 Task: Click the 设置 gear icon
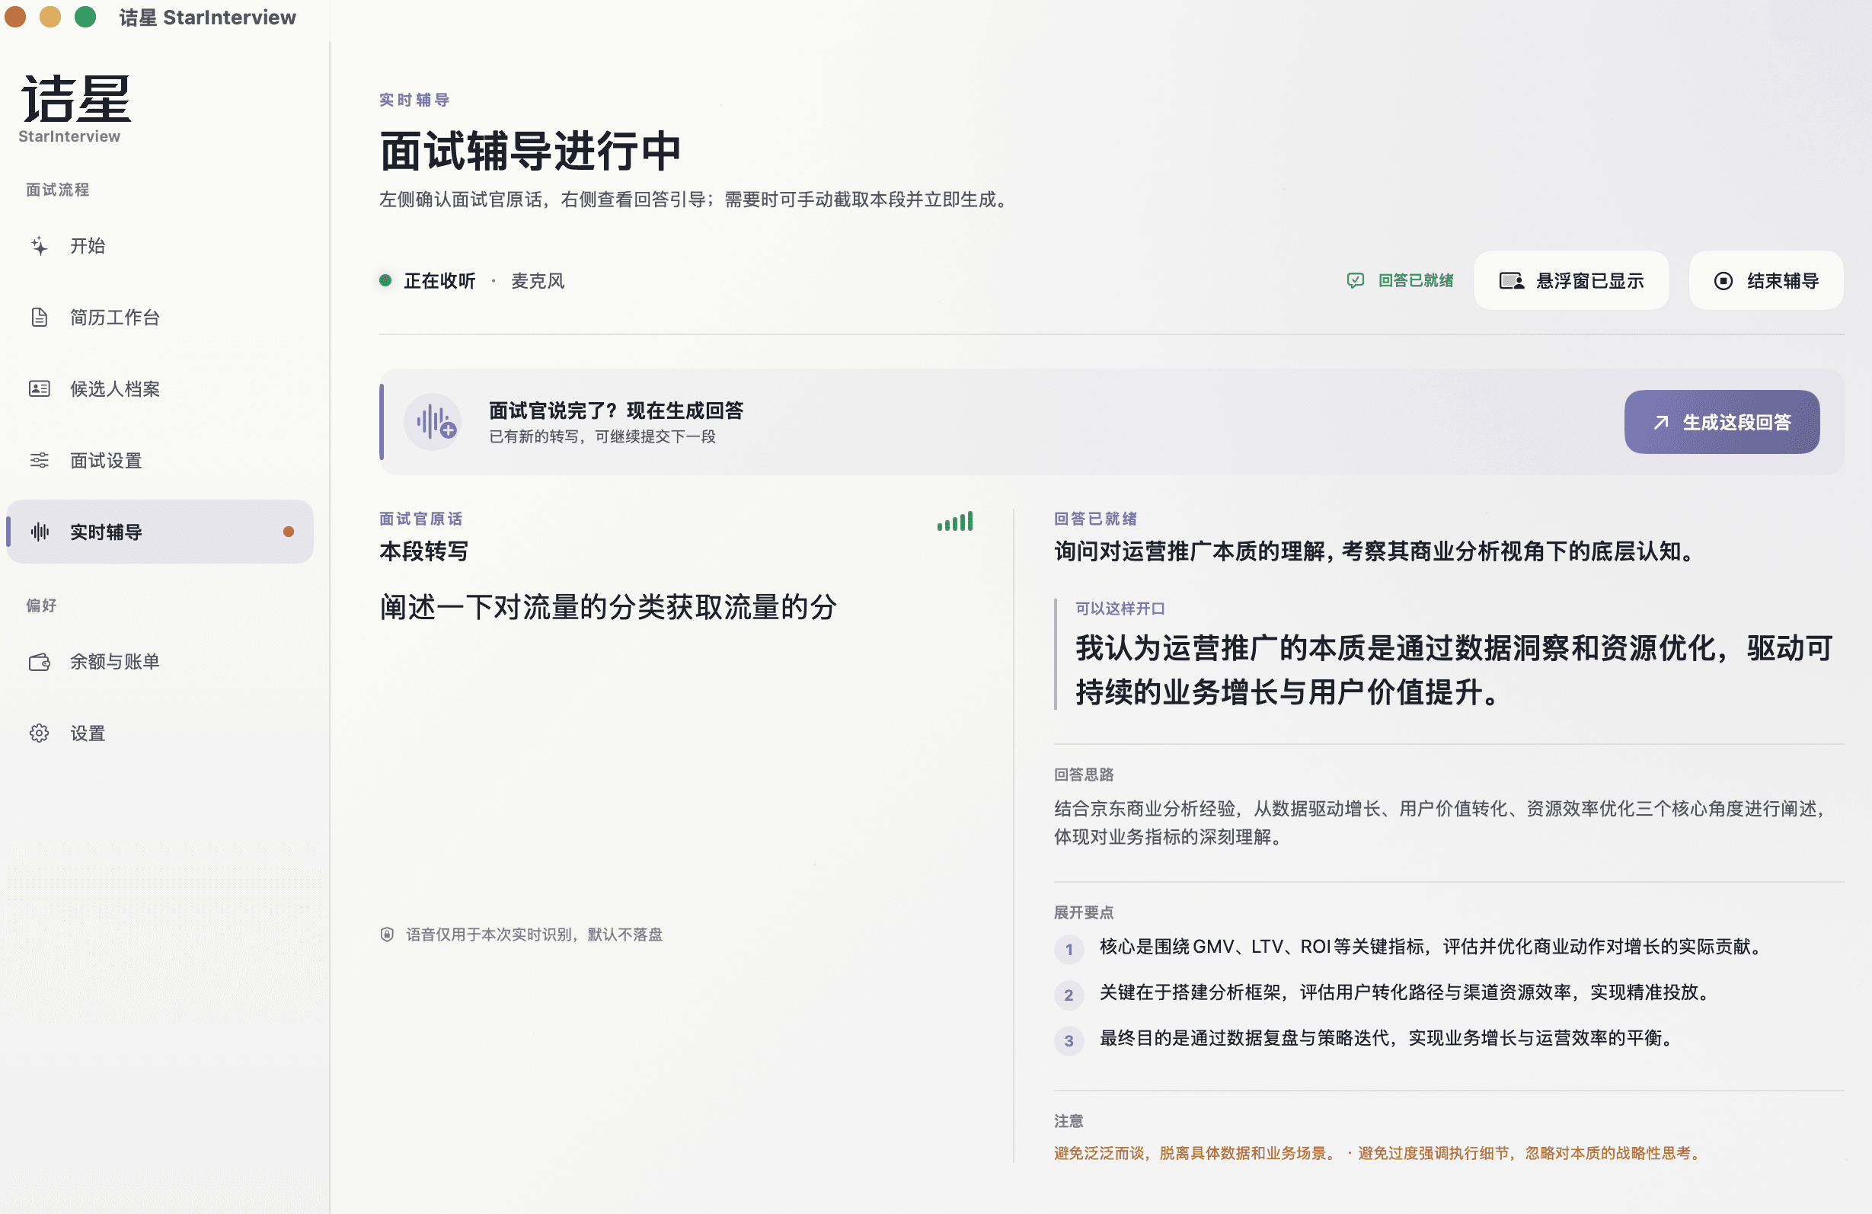[x=40, y=733]
